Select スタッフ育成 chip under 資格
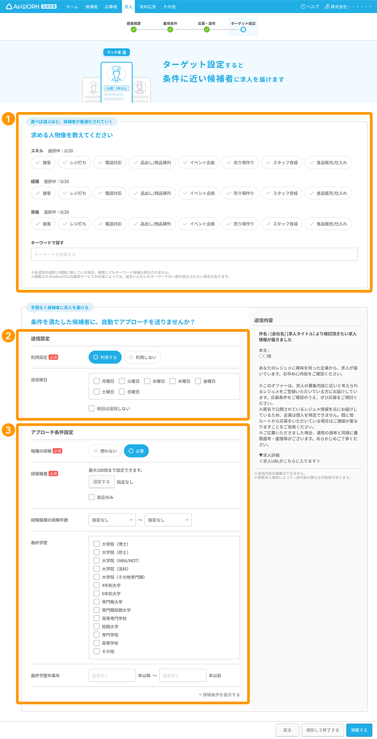 pos(282,224)
